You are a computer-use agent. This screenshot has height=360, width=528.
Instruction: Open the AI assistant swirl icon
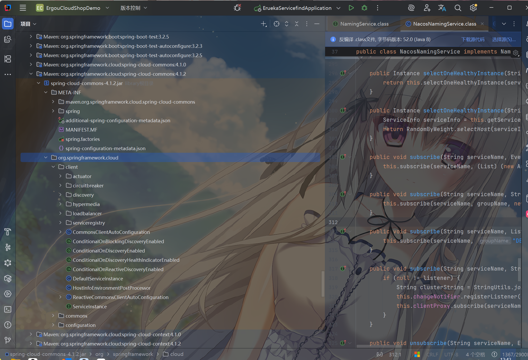tap(411, 8)
